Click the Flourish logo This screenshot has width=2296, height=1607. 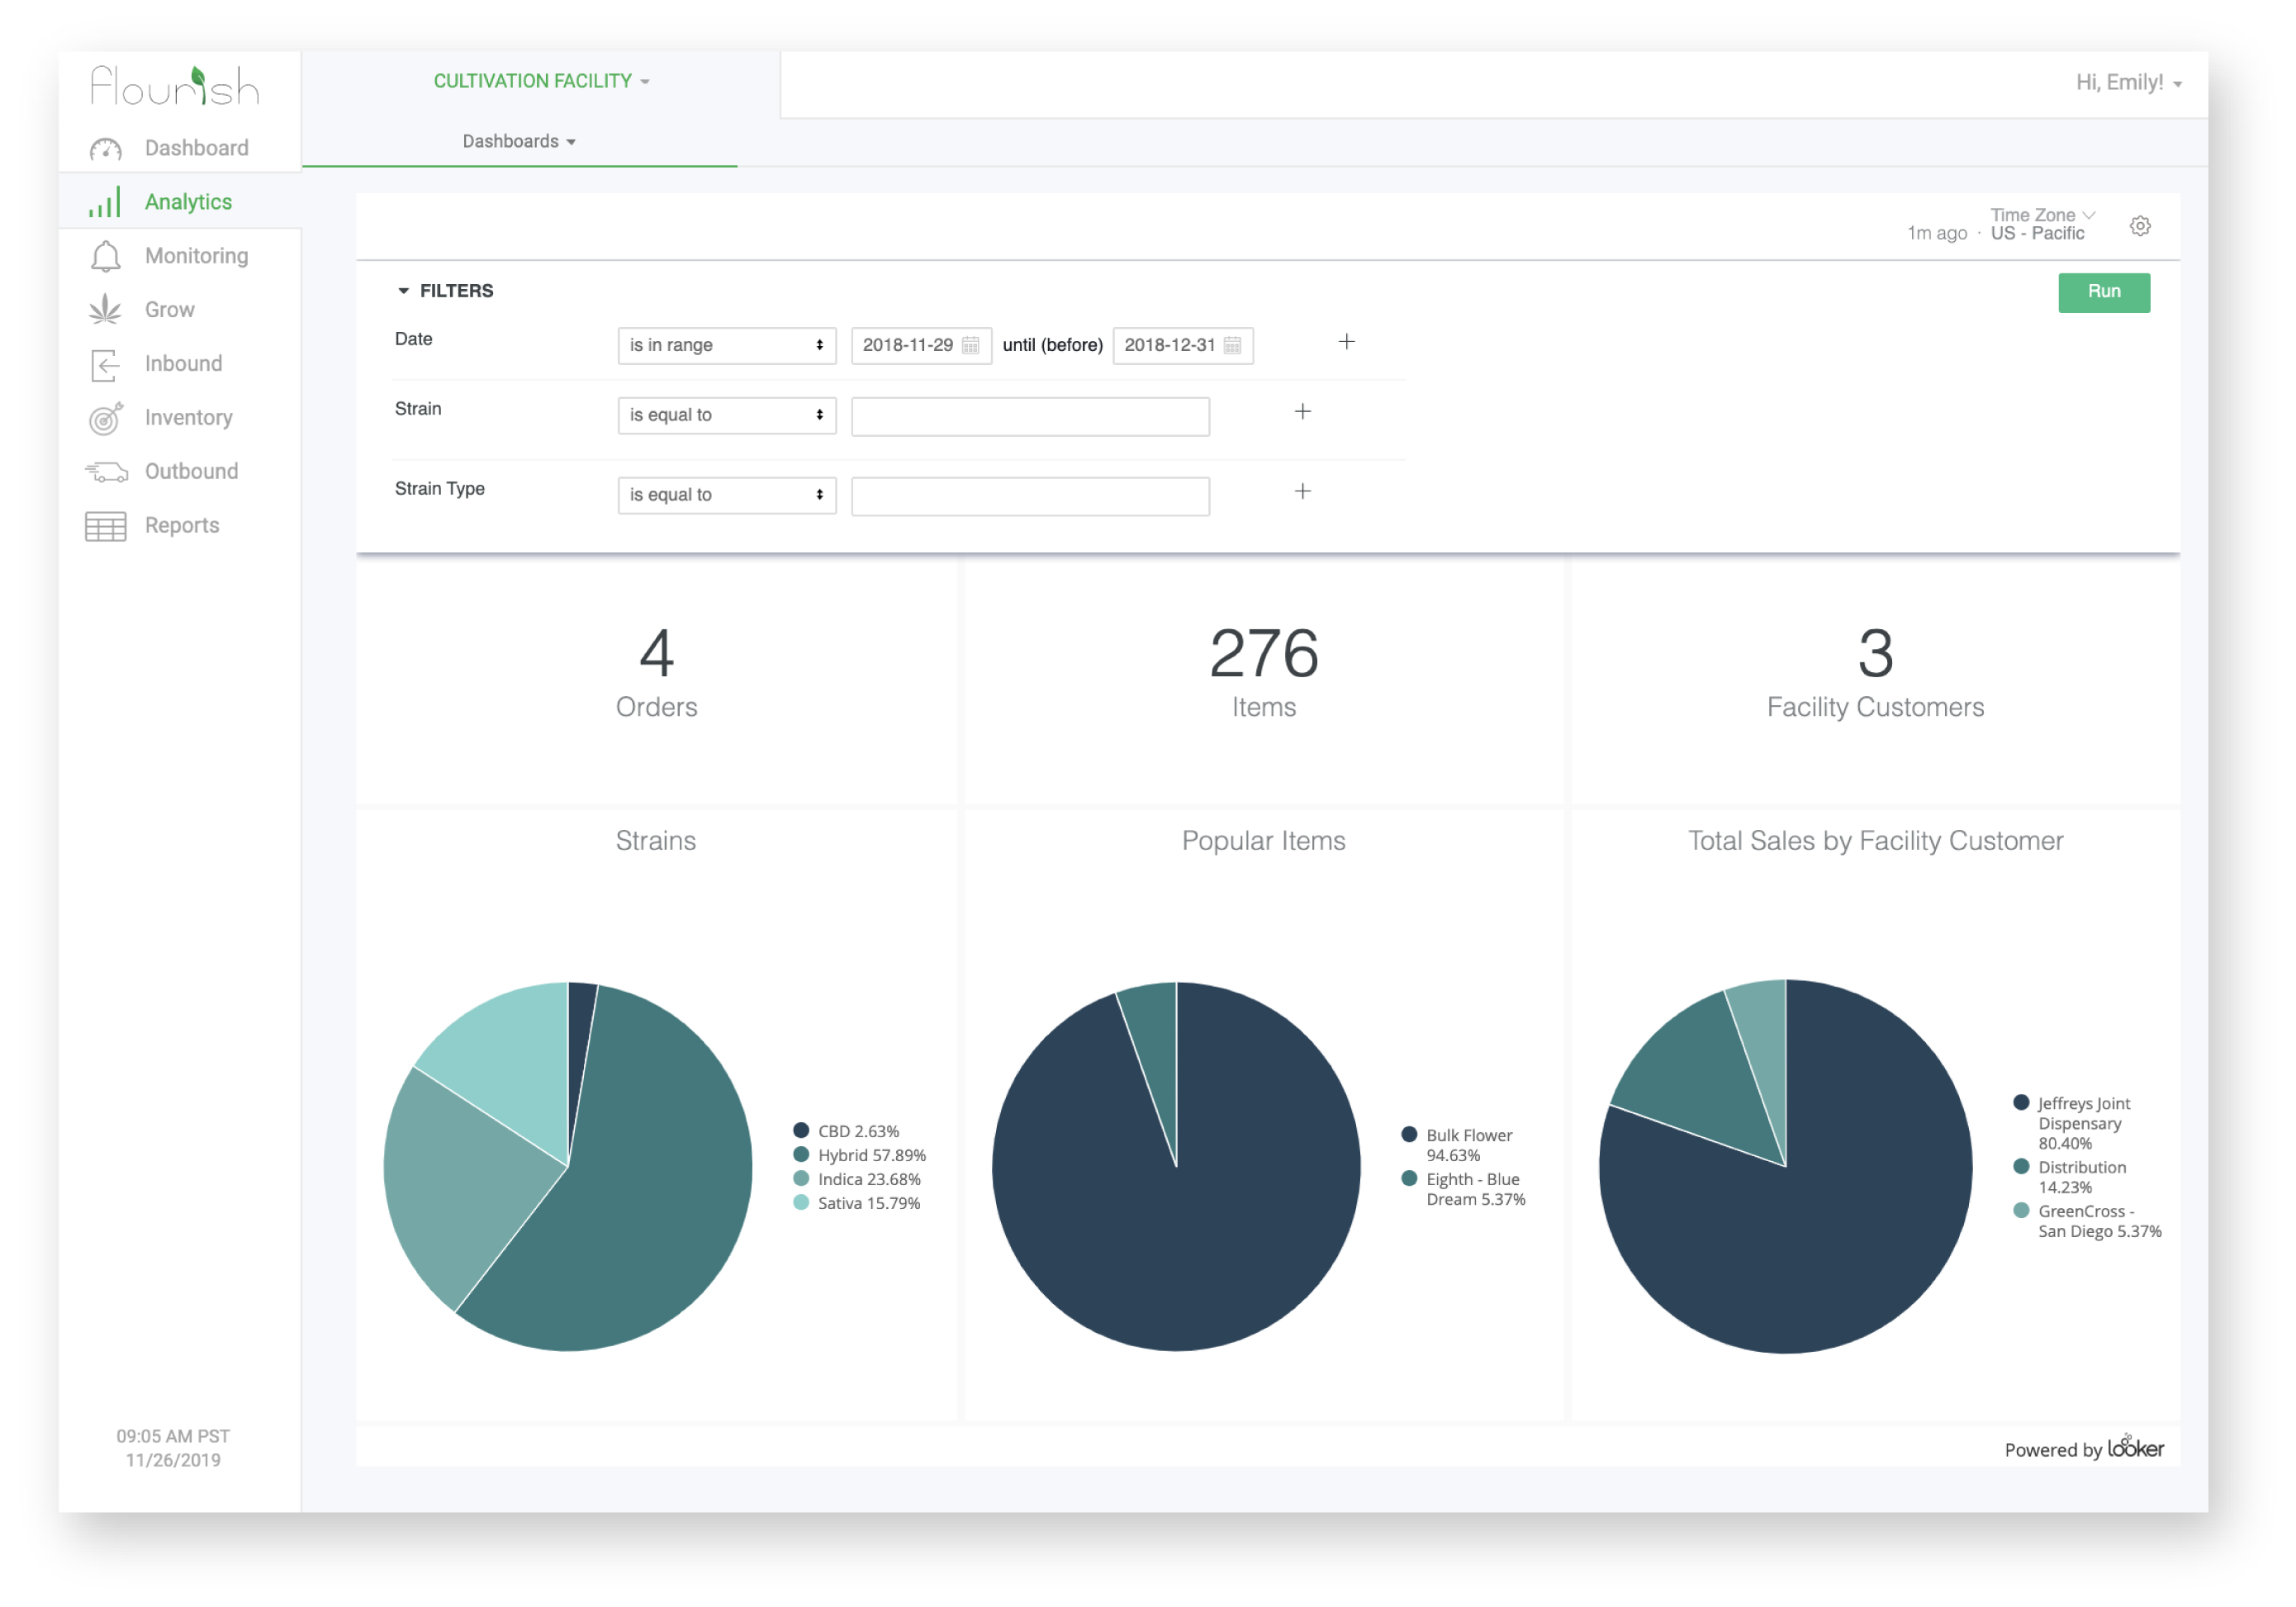coord(175,86)
